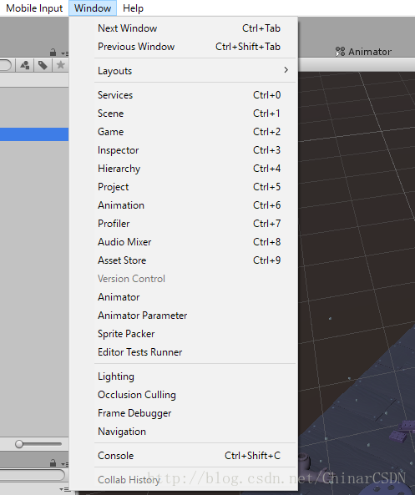This screenshot has width=415, height=495.
Task: Click the search by type icon
Action: [25, 65]
